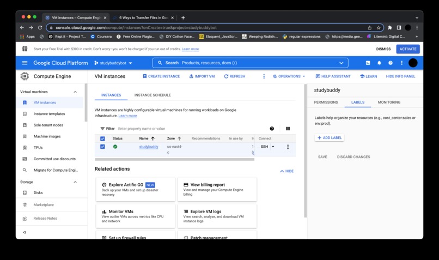This screenshot has width=439, height=260.
Task: Click TPUs sidebar icon
Action: 25,147
